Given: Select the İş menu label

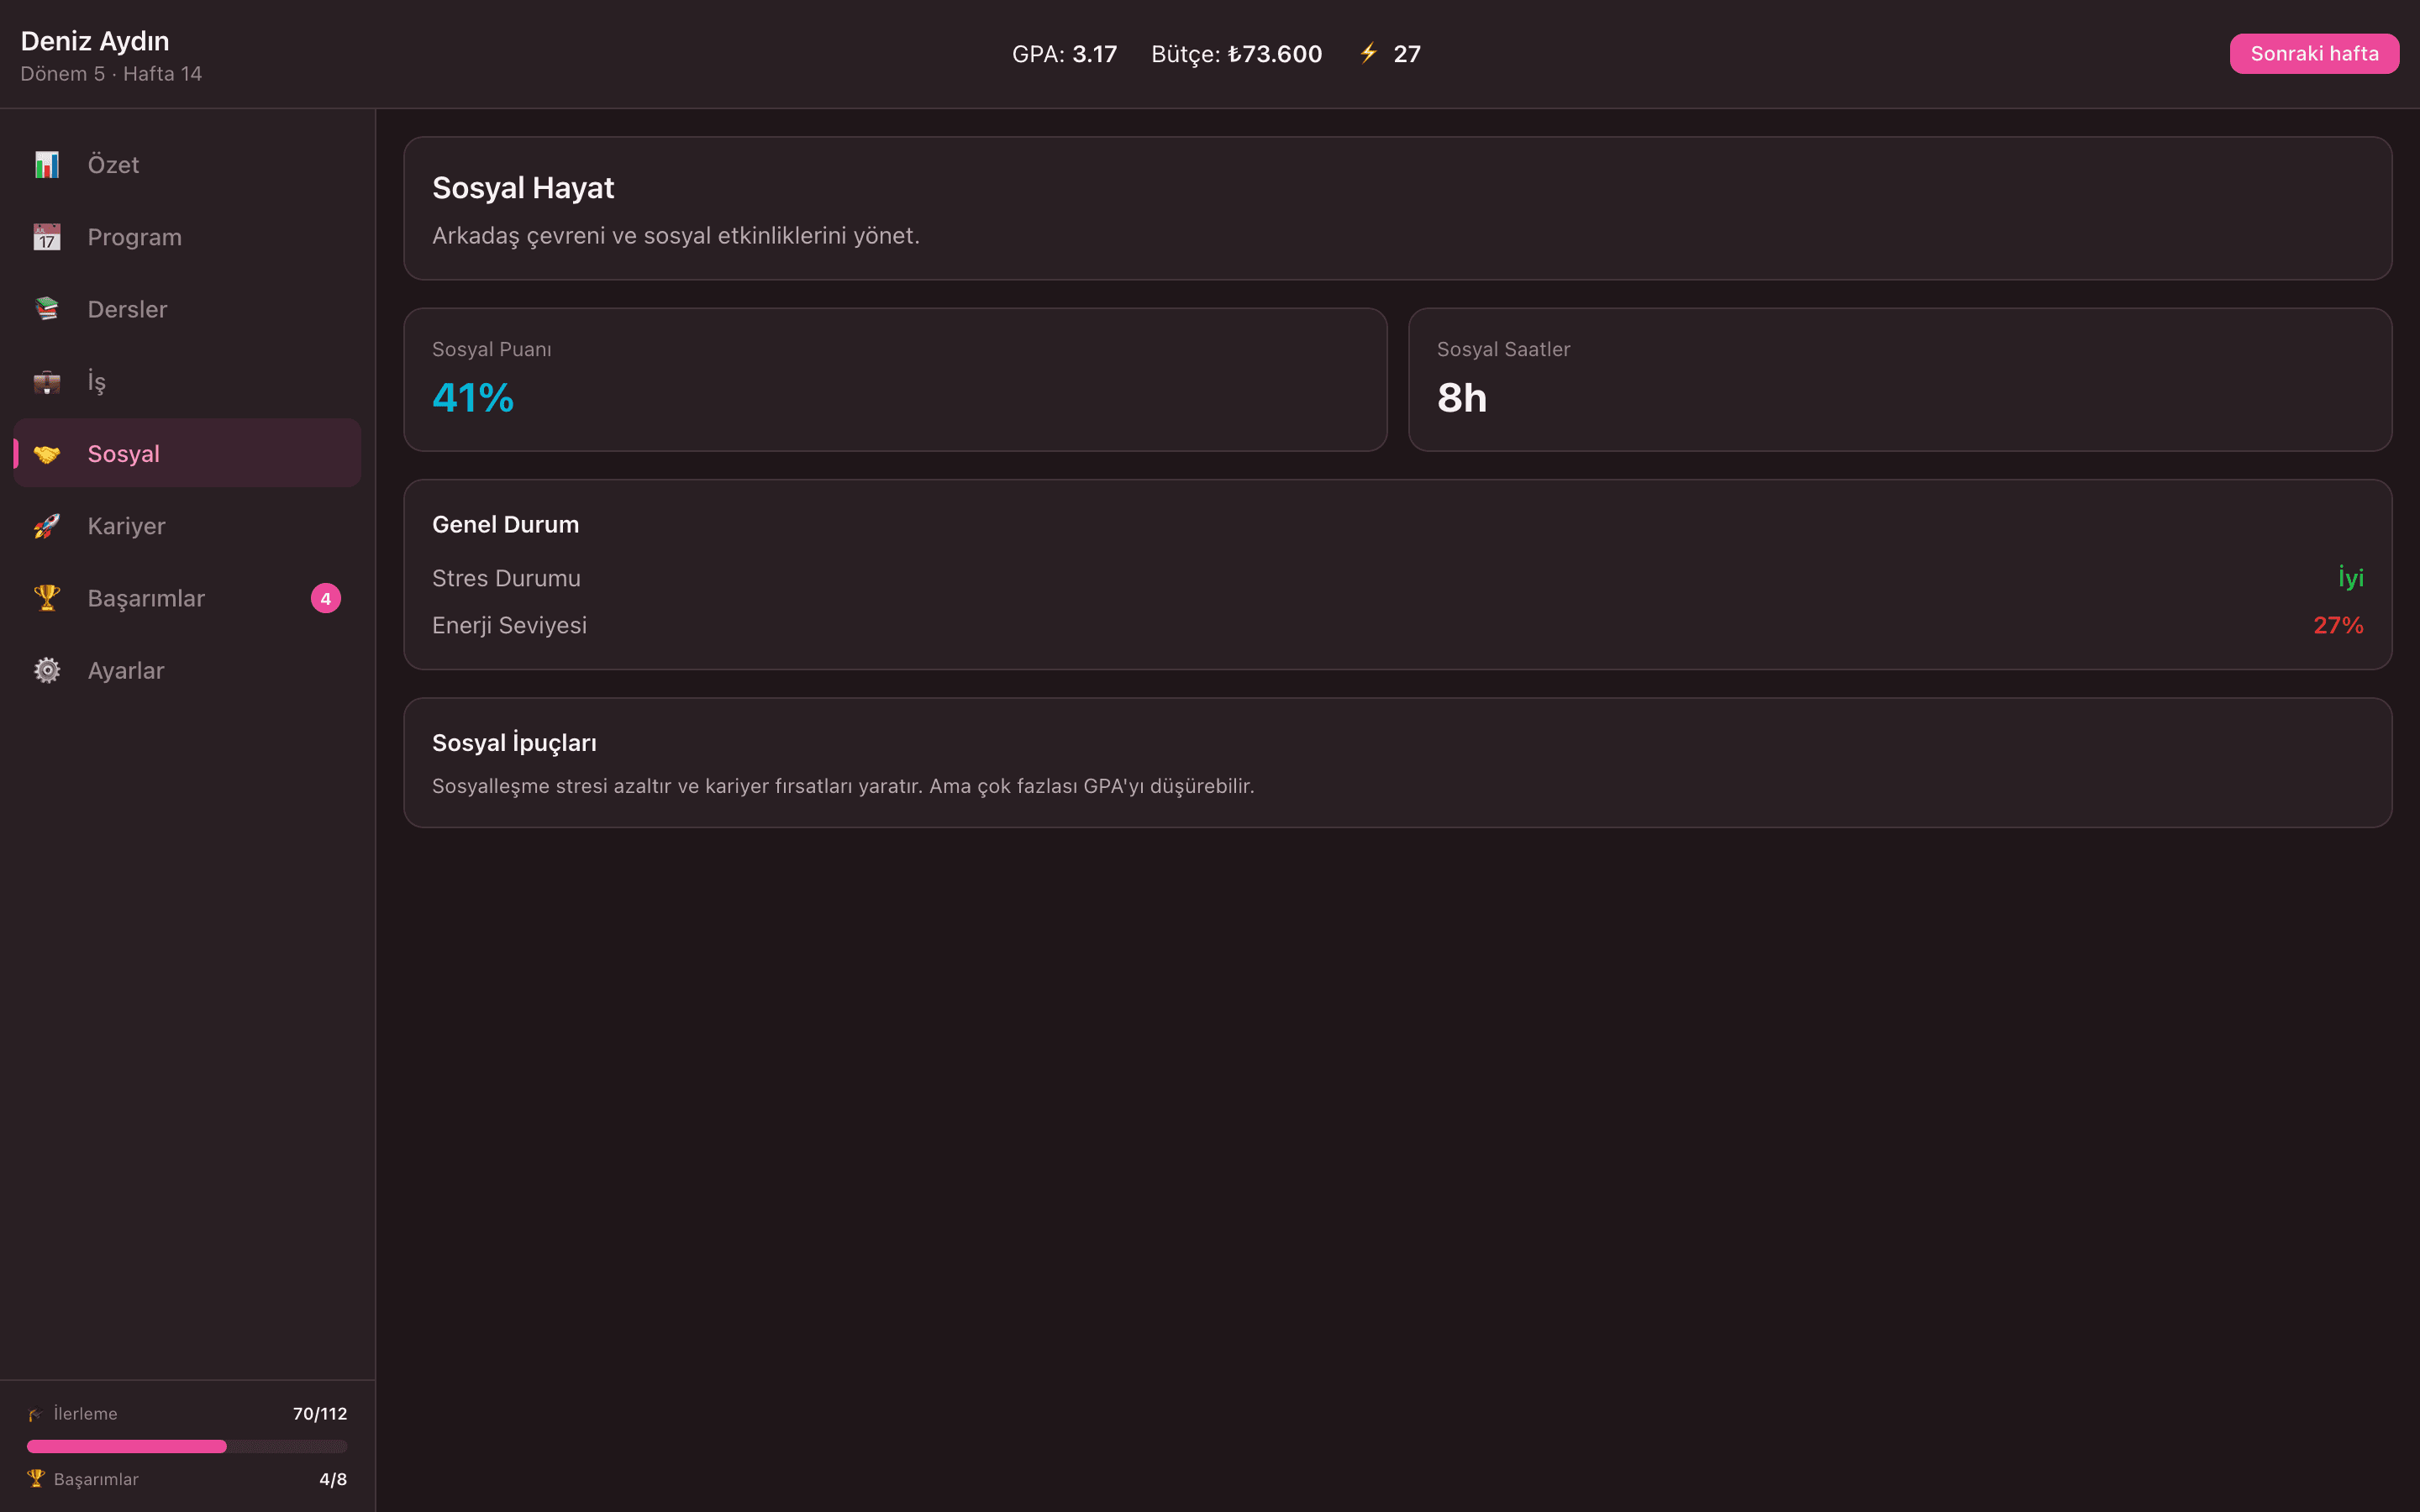Looking at the screenshot, I should [96, 382].
